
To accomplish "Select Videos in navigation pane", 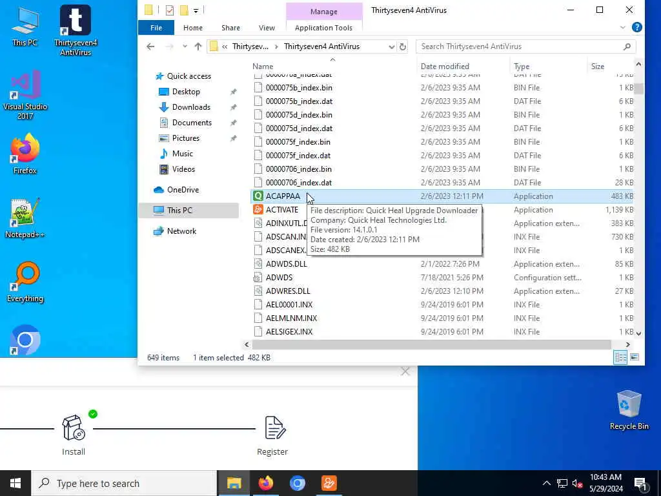I will 183,169.
